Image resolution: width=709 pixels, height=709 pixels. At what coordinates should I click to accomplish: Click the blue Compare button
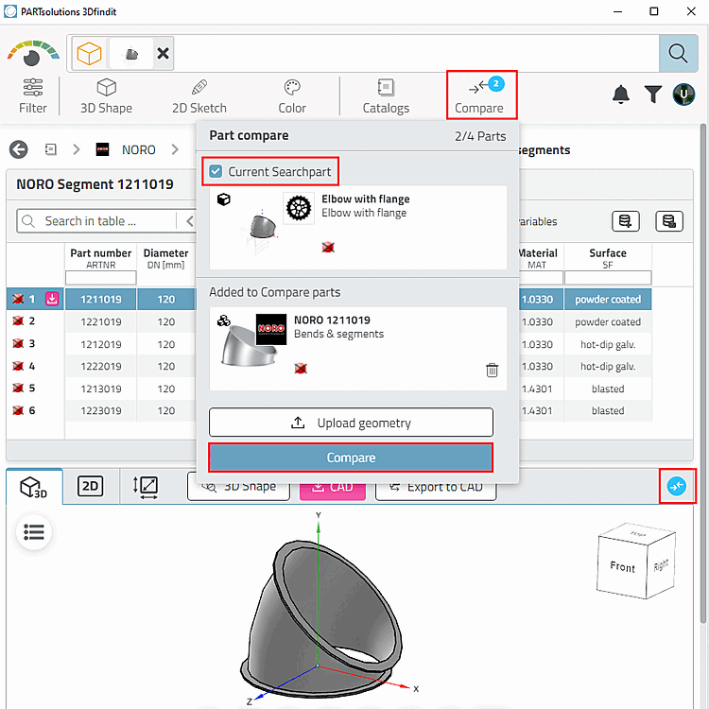[x=351, y=458]
